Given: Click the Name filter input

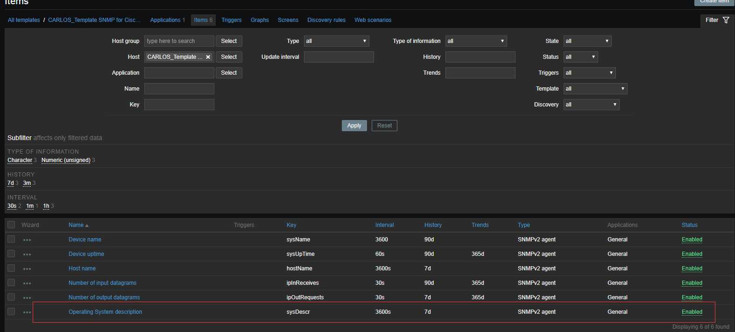Looking at the screenshot, I should tap(179, 89).
